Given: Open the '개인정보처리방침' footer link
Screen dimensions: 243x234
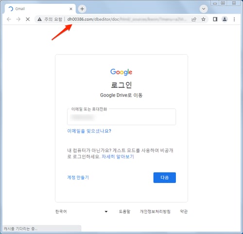Looking at the screenshot, I should tap(155, 212).
